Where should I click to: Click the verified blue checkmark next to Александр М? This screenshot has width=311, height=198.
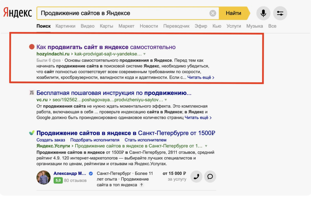pyautogui.click(x=90, y=174)
